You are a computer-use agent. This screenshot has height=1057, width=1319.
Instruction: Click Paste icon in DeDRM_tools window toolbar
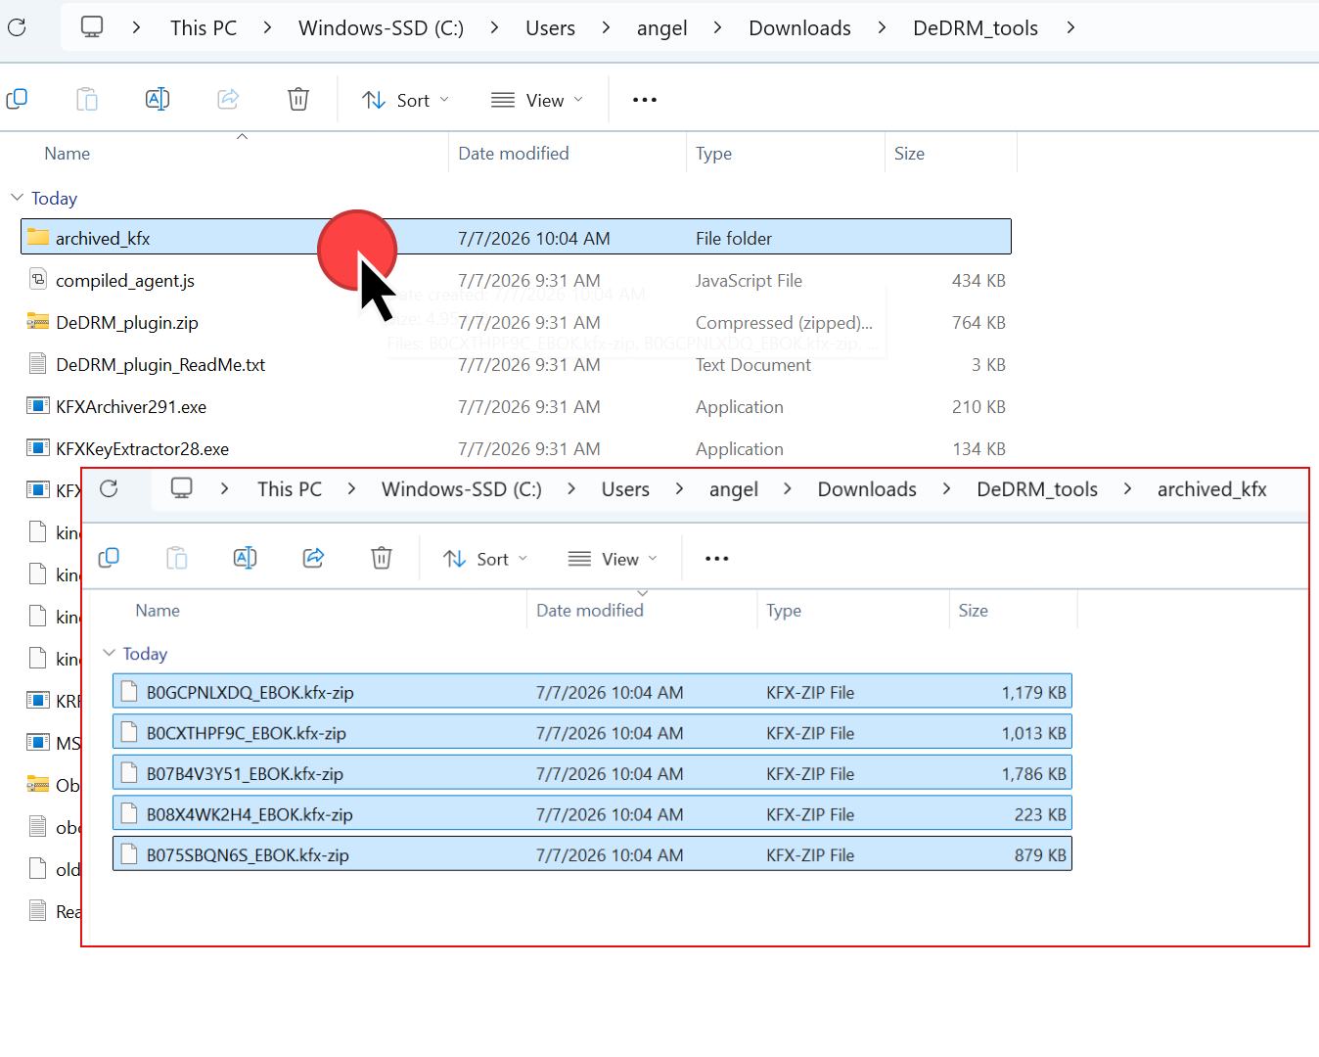[87, 99]
